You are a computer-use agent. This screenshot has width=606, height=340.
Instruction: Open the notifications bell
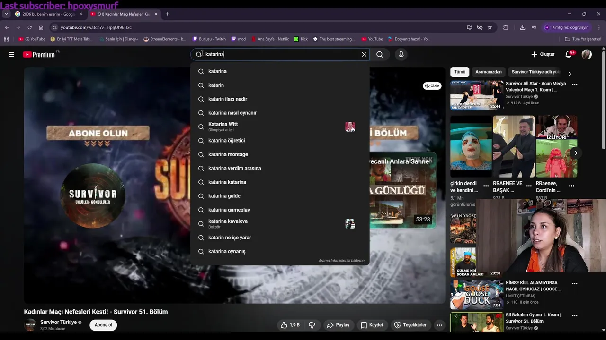(569, 54)
